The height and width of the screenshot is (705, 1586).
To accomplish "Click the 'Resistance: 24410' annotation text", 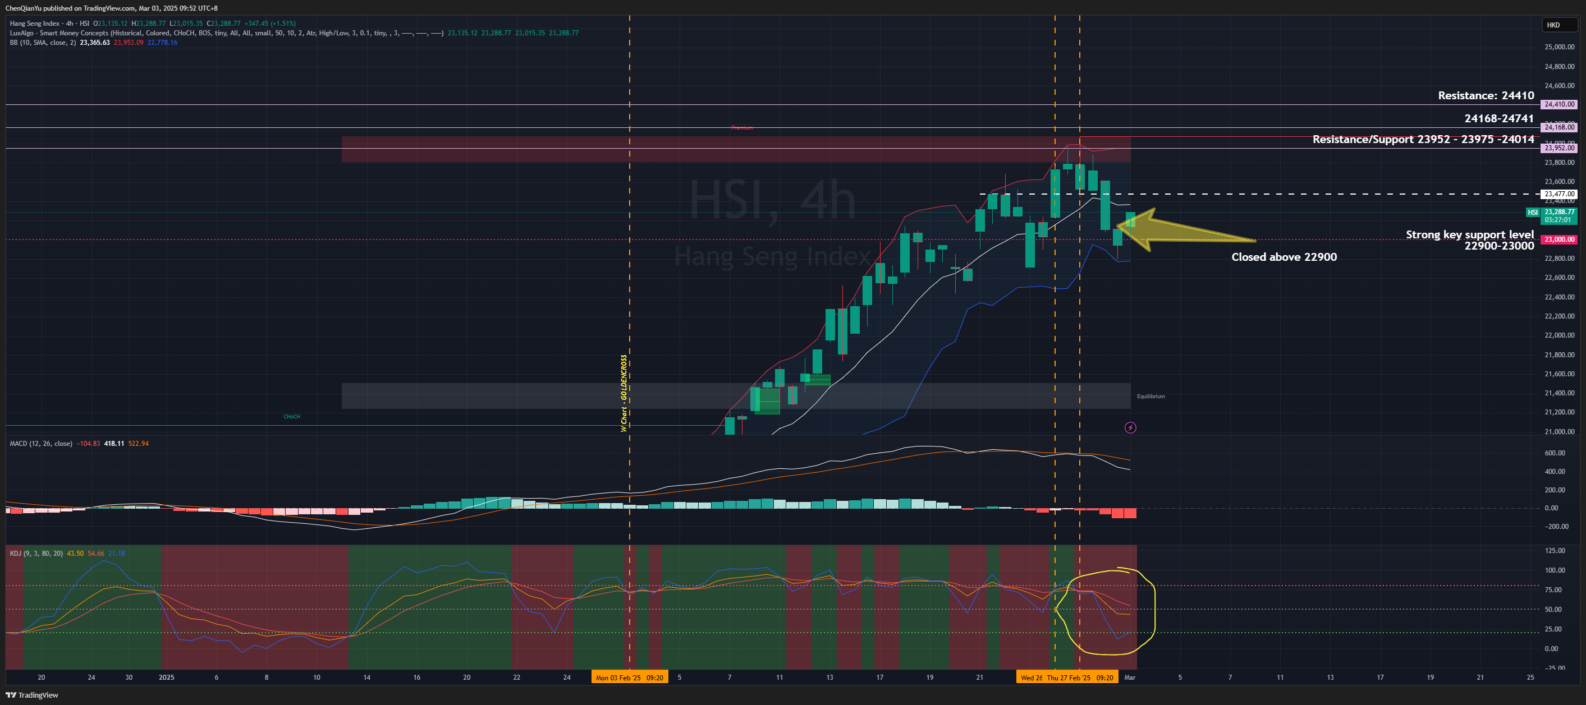I will [1486, 95].
